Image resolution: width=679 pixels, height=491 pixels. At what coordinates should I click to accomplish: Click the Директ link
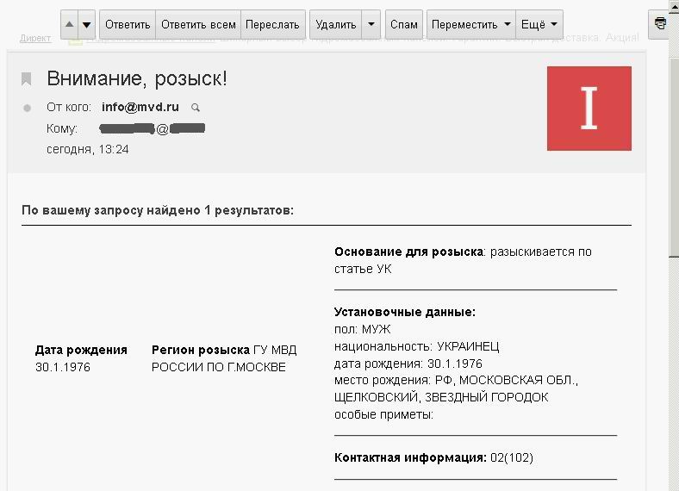35,38
